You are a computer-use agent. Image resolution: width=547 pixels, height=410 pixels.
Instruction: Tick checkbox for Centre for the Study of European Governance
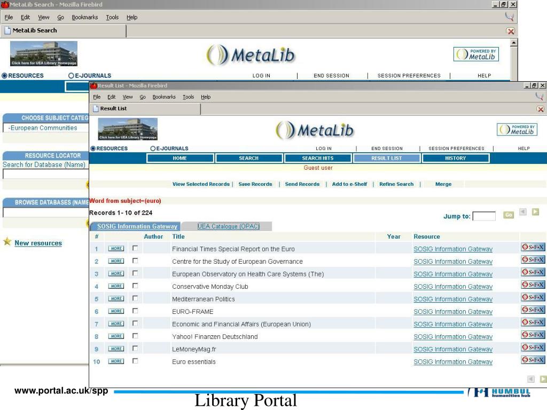135,261
